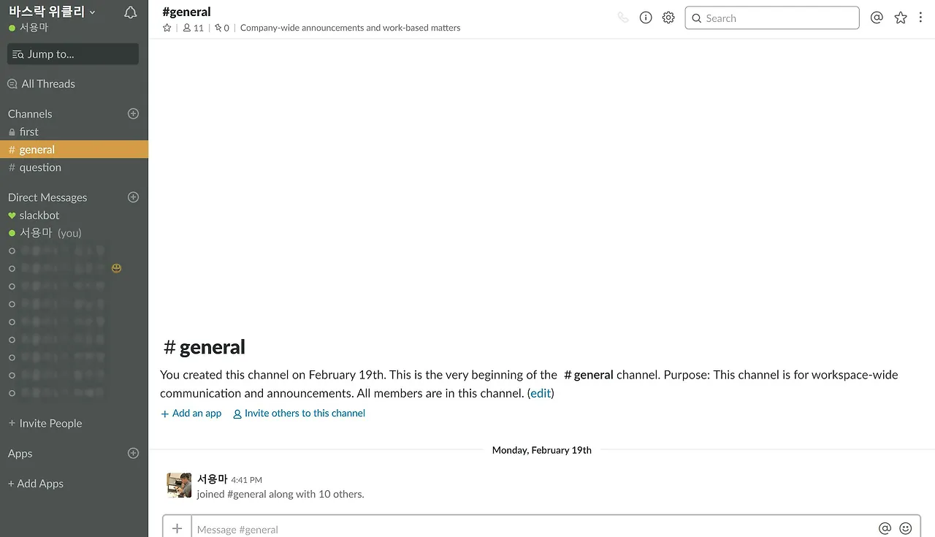The image size is (935, 537).
Task: View the 11 members list
Action: (194, 28)
